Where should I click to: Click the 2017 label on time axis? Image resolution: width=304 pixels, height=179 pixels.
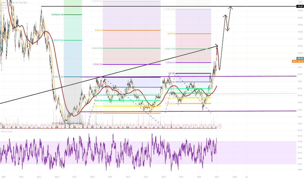tap(145, 177)
